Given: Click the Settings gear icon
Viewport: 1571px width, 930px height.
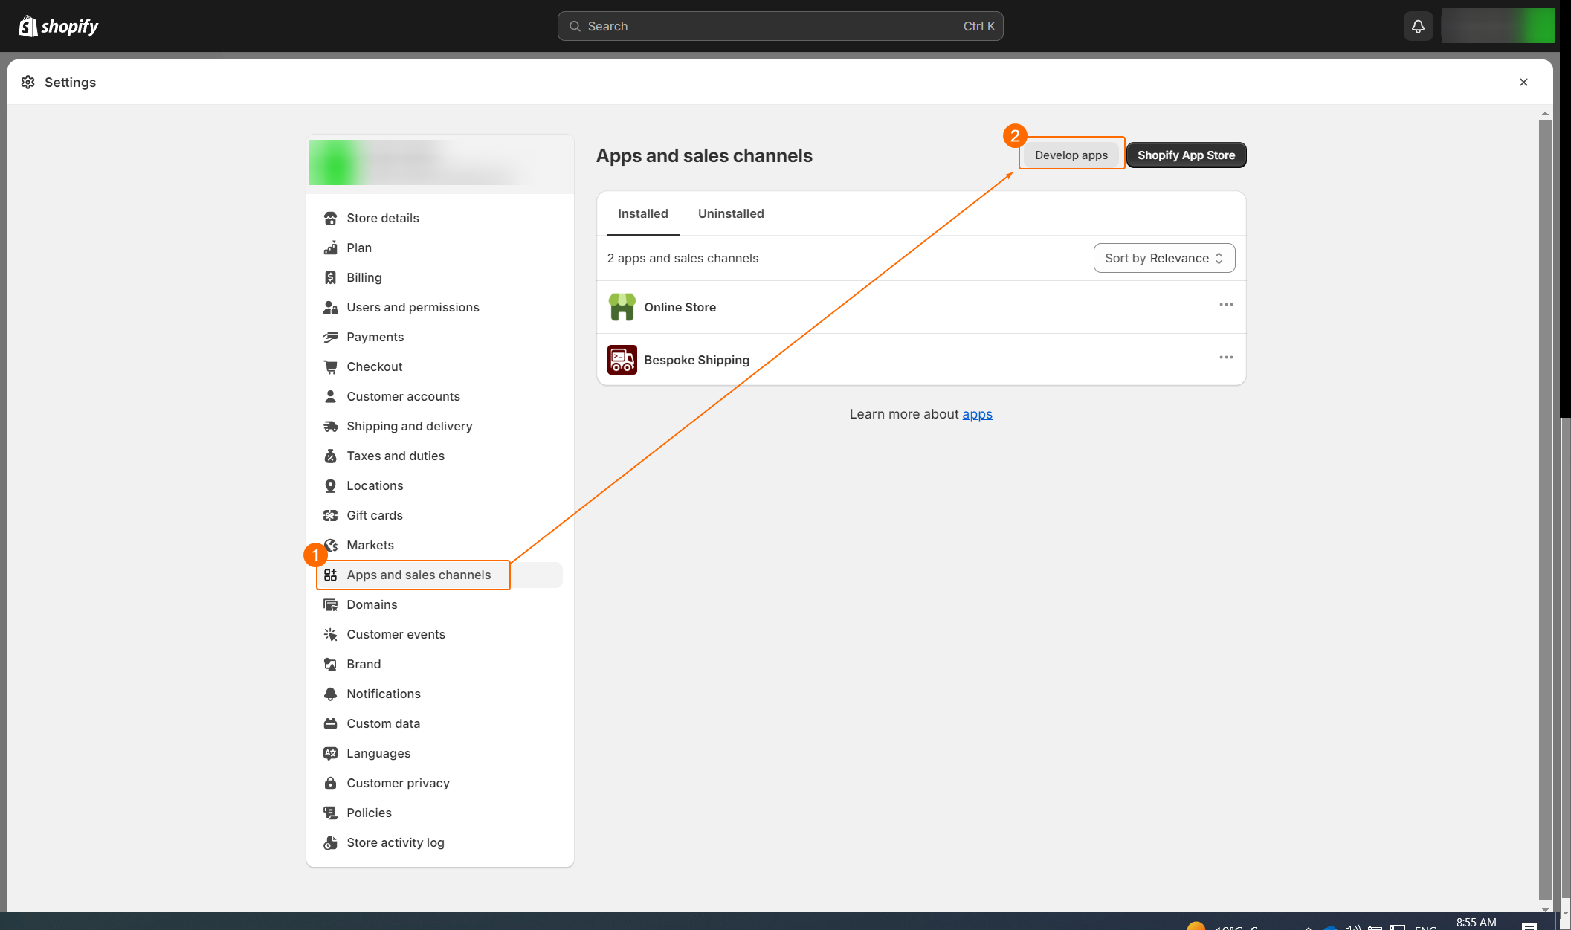Looking at the screenshot, I should (28, 83).
